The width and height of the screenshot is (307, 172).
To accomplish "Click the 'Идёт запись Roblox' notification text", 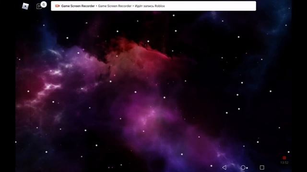I will [150, 6].
